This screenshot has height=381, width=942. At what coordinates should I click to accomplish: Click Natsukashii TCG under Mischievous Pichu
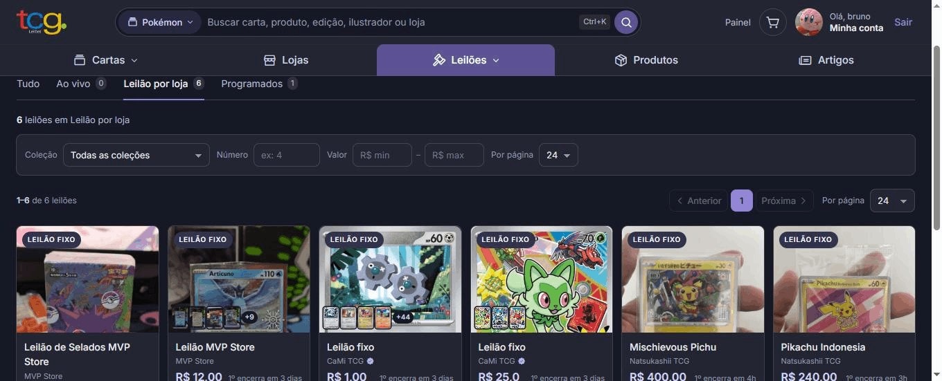coord(659,361)
